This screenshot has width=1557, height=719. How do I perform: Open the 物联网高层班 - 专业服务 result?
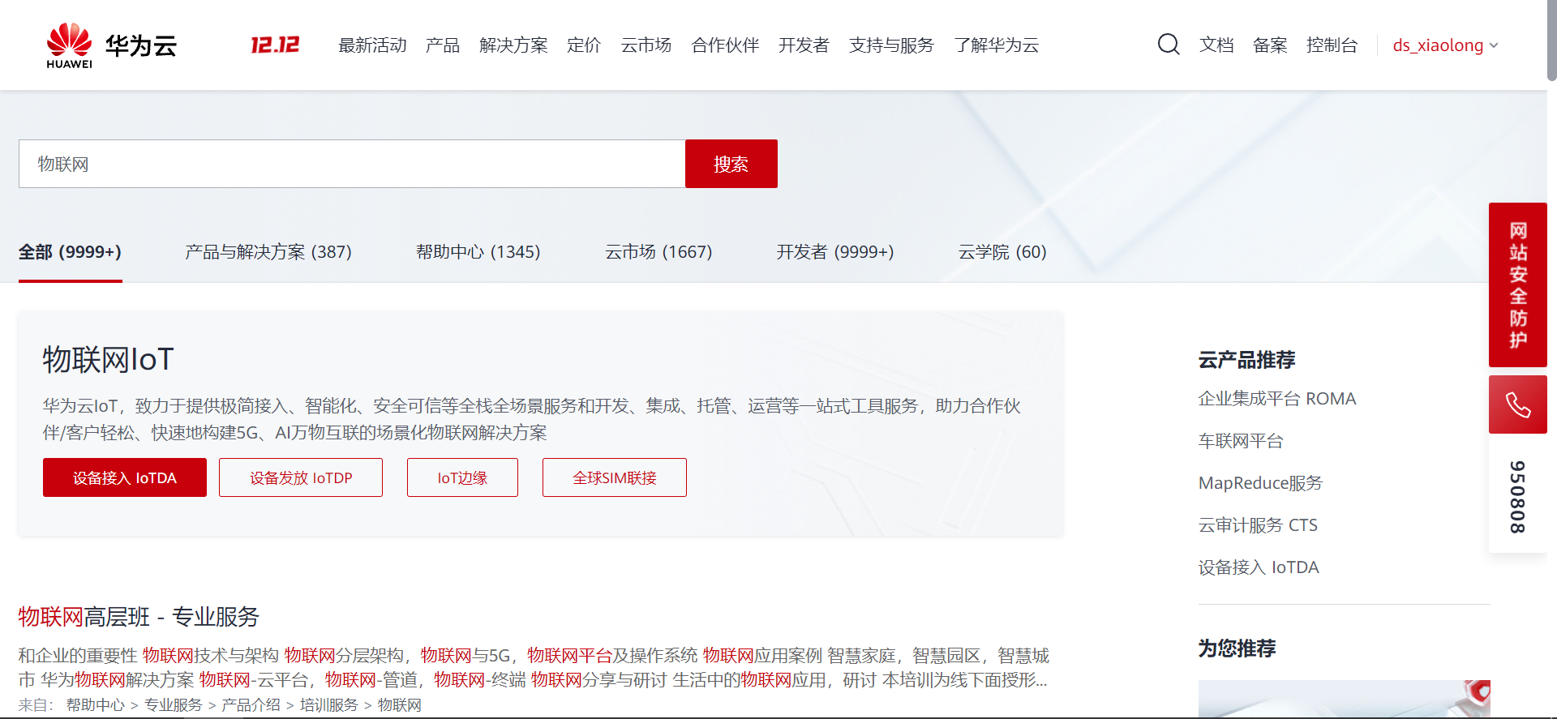tap(139, 617)
